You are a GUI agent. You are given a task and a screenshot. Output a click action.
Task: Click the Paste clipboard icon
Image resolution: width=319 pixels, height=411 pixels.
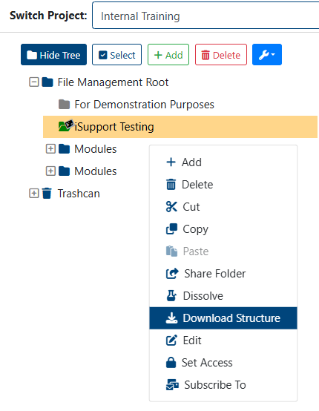(x=171, y=251)
